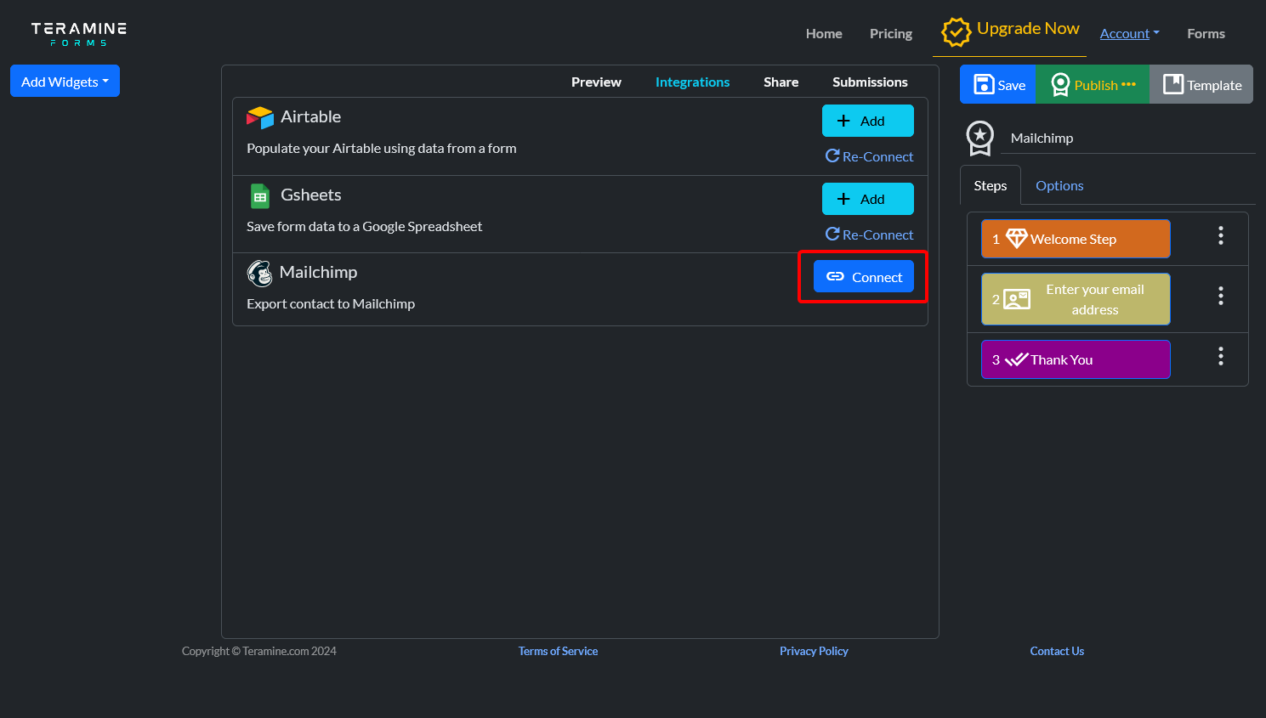This screenshot has height=718, width=1266.
Task: Select step 1 Welcome Step
Action: pos(1076,239)
